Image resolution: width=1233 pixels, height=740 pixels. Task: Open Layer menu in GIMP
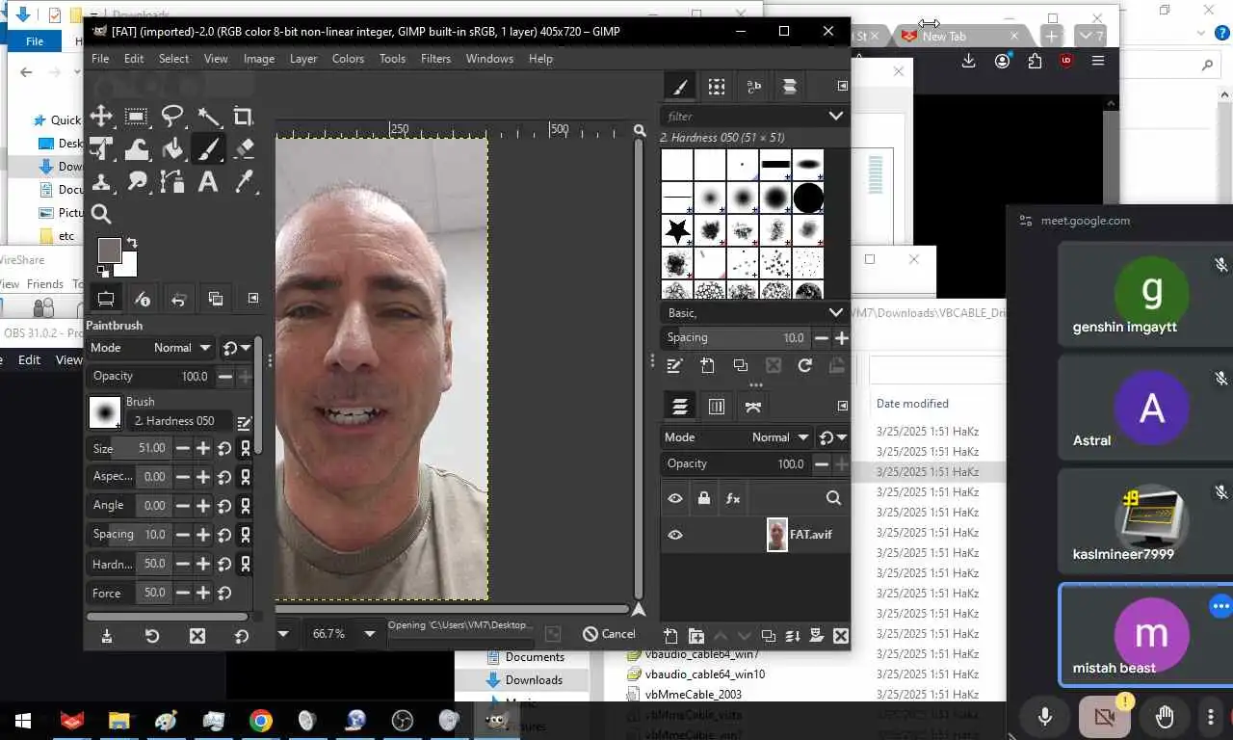(x=303, y=59)
